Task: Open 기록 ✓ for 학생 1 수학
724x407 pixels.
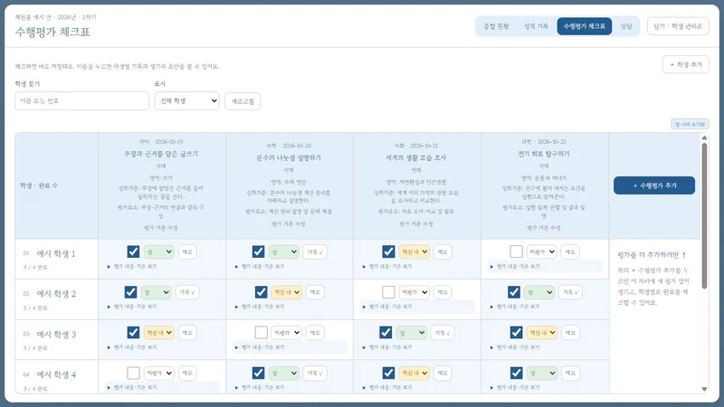Action: [315, 252]
